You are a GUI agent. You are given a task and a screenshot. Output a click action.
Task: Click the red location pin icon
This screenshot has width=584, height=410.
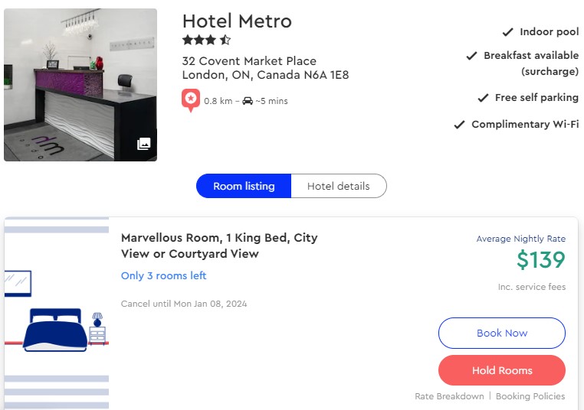(x=191, y=100)
